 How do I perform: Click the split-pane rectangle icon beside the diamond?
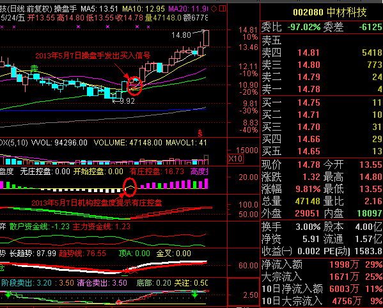pos(223,9)
